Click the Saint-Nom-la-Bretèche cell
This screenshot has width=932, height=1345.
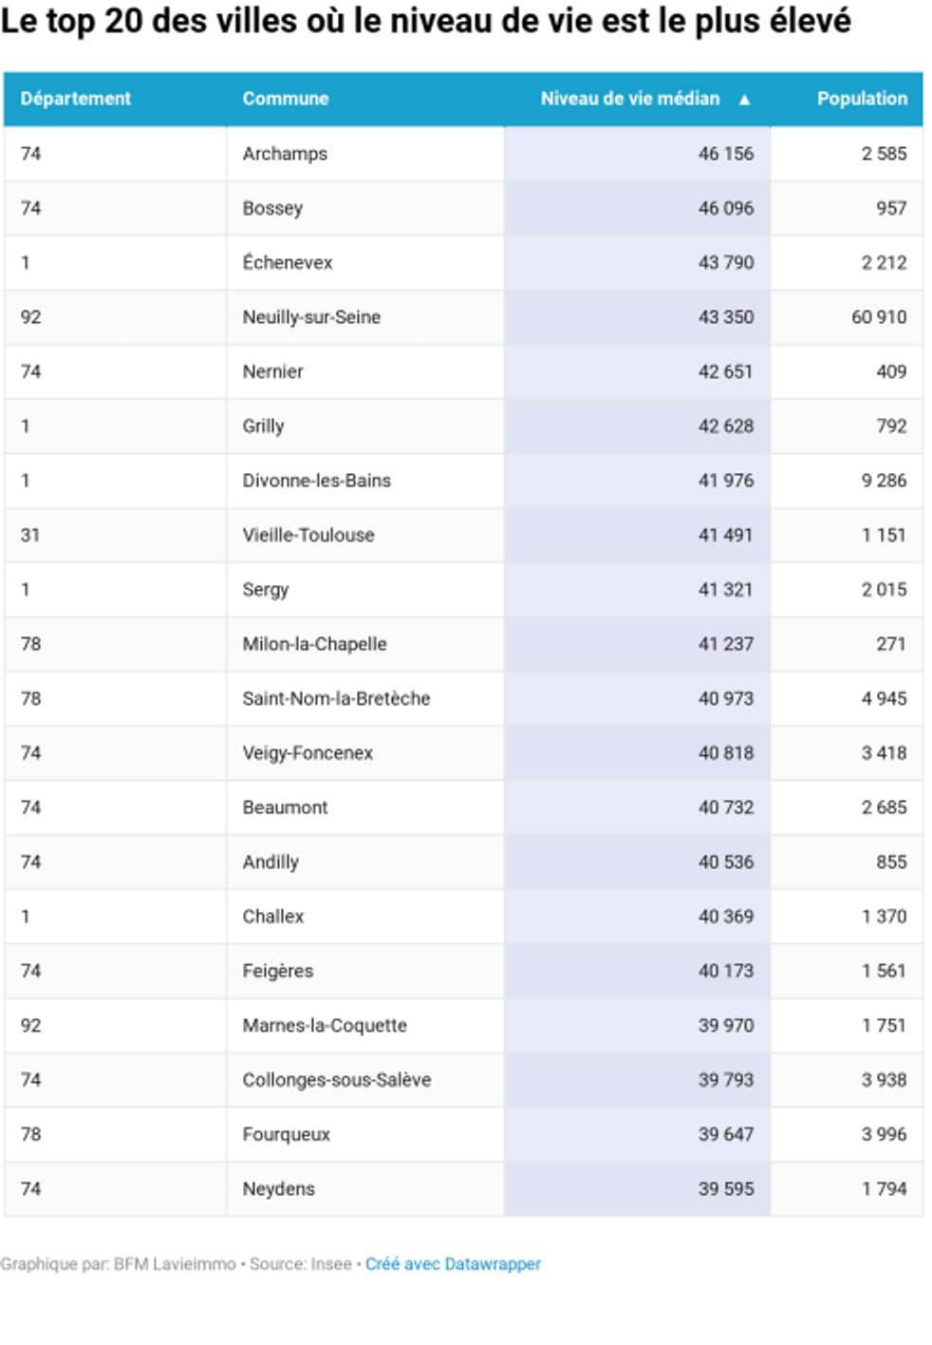(x=336, y=698)
